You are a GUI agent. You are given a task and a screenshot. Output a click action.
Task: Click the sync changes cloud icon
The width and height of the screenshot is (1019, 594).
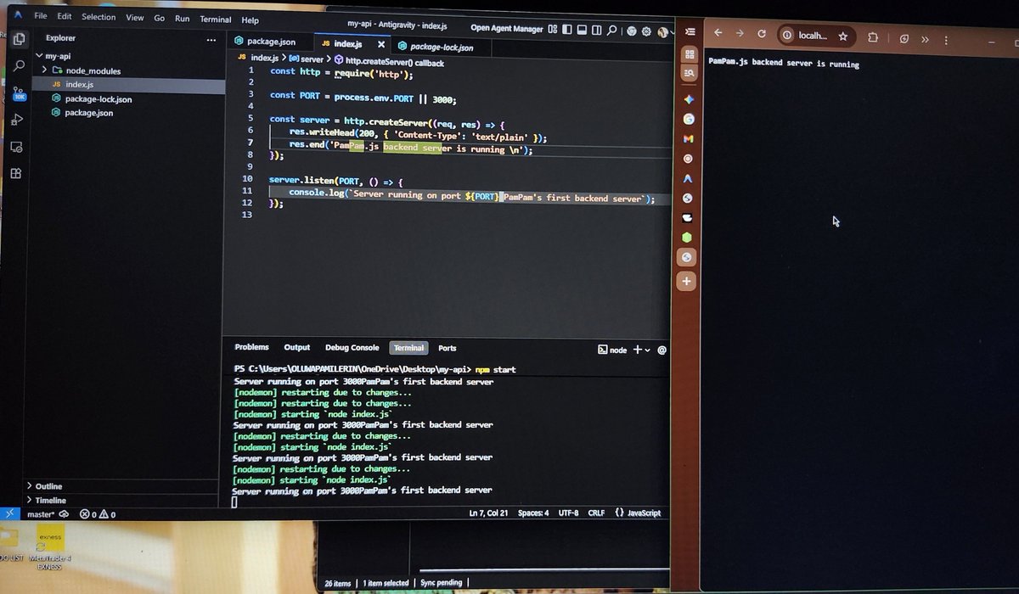[x=64, y=514]
